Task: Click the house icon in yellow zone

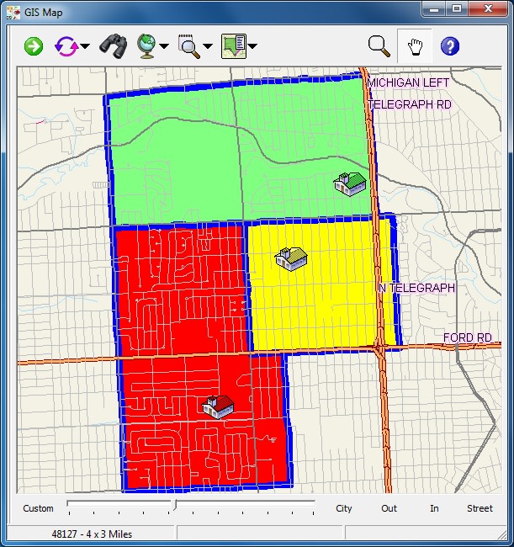Action: pos(291,258)
